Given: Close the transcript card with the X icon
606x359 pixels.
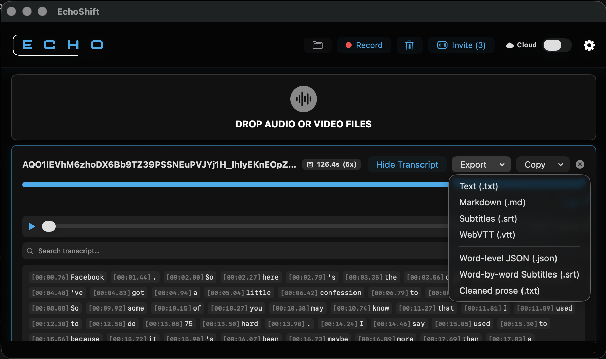Looking at the screenshot, I should pos(580,164).
